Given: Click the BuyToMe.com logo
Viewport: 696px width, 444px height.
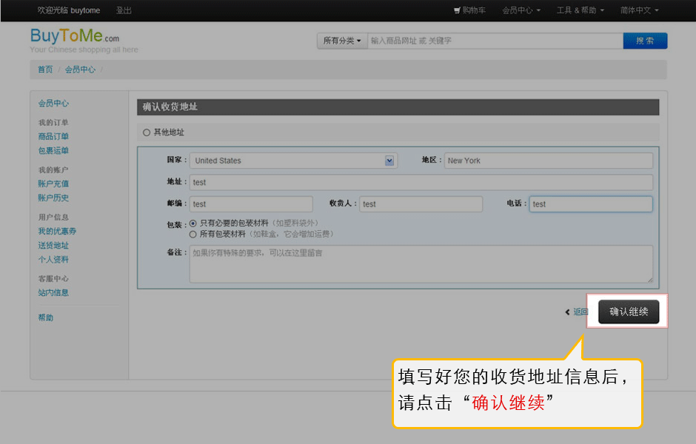Looking at the screenshot, I should click(74, 37).
